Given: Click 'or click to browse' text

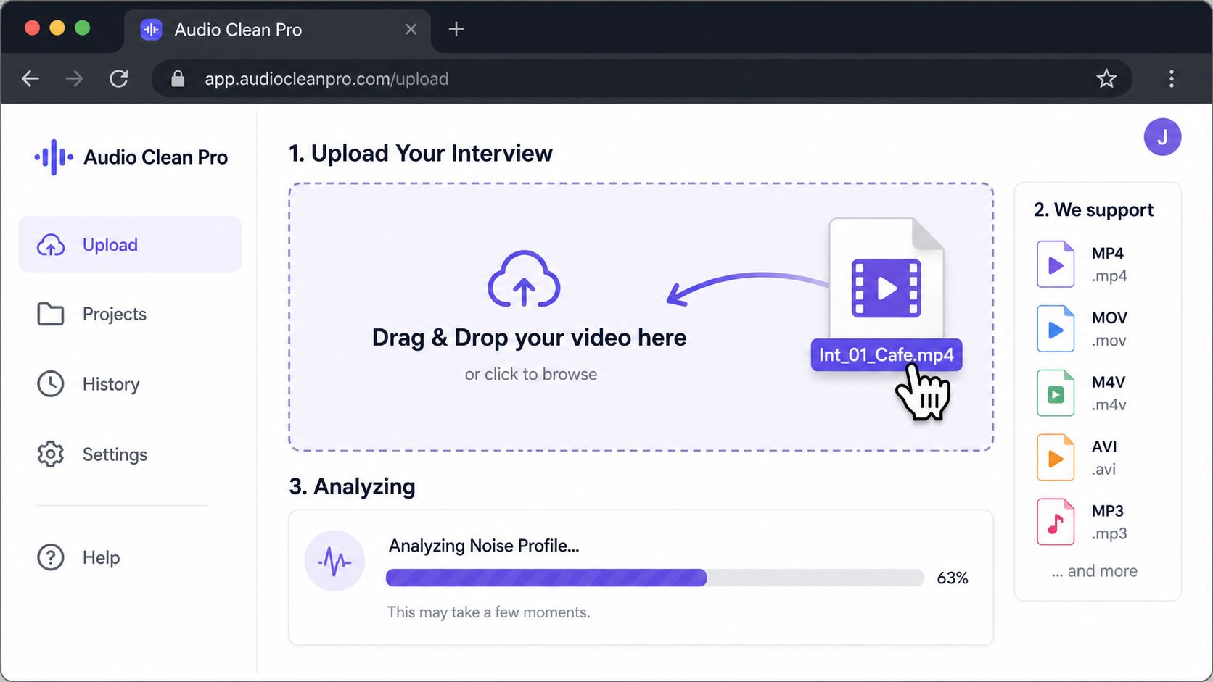Looking at the screenshot, I should pos(531,374).
